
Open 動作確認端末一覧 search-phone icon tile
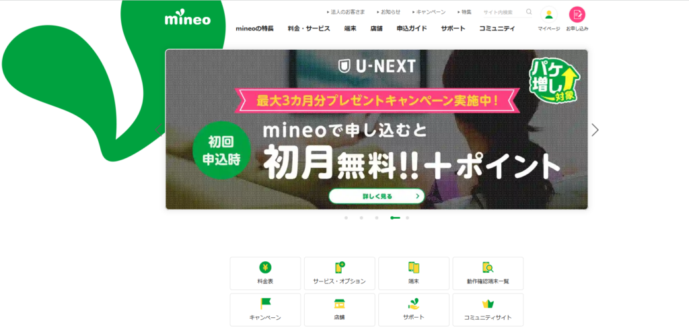(488, 273)
